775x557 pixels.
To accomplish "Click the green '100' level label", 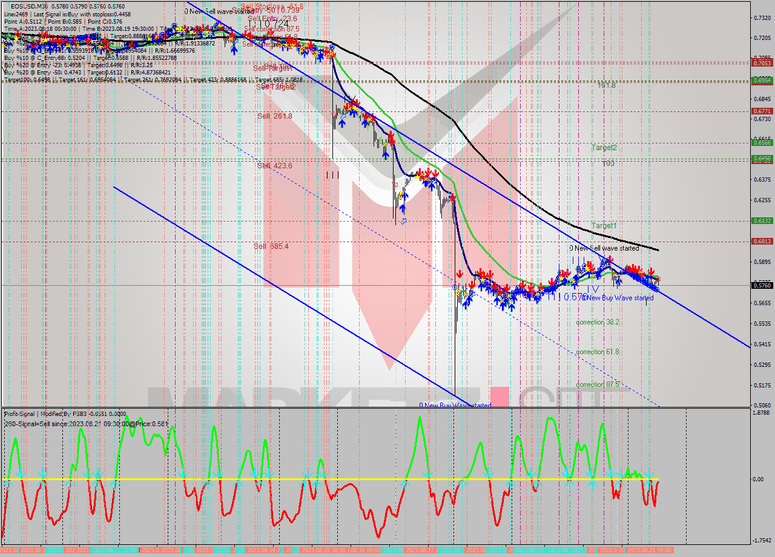I will (608, 163).
